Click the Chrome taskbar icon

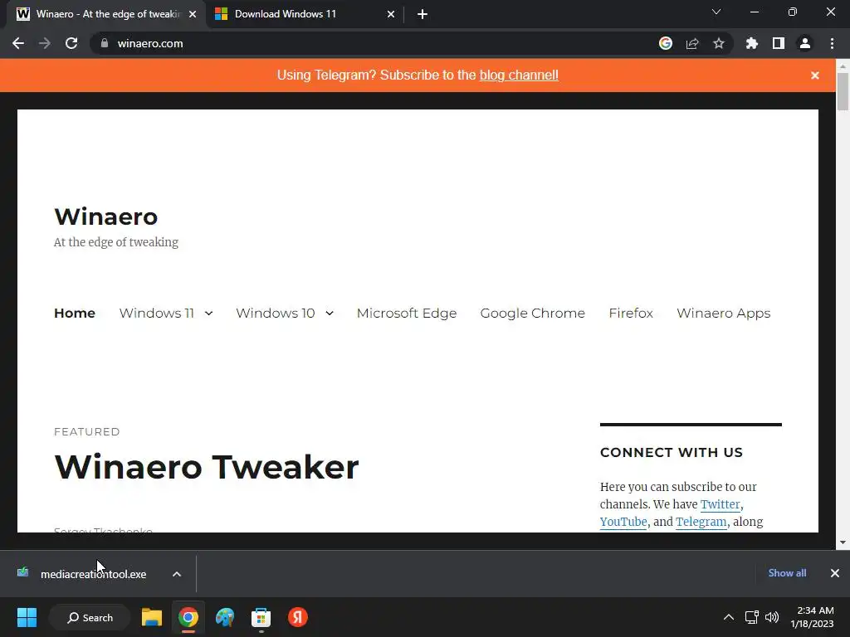pos(188,617)
